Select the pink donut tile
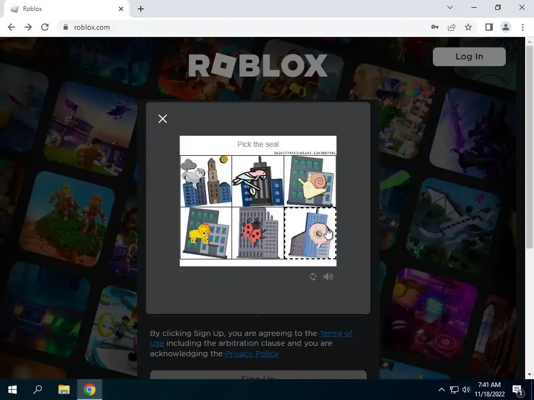The image size is (534, 400). [310, 233]
